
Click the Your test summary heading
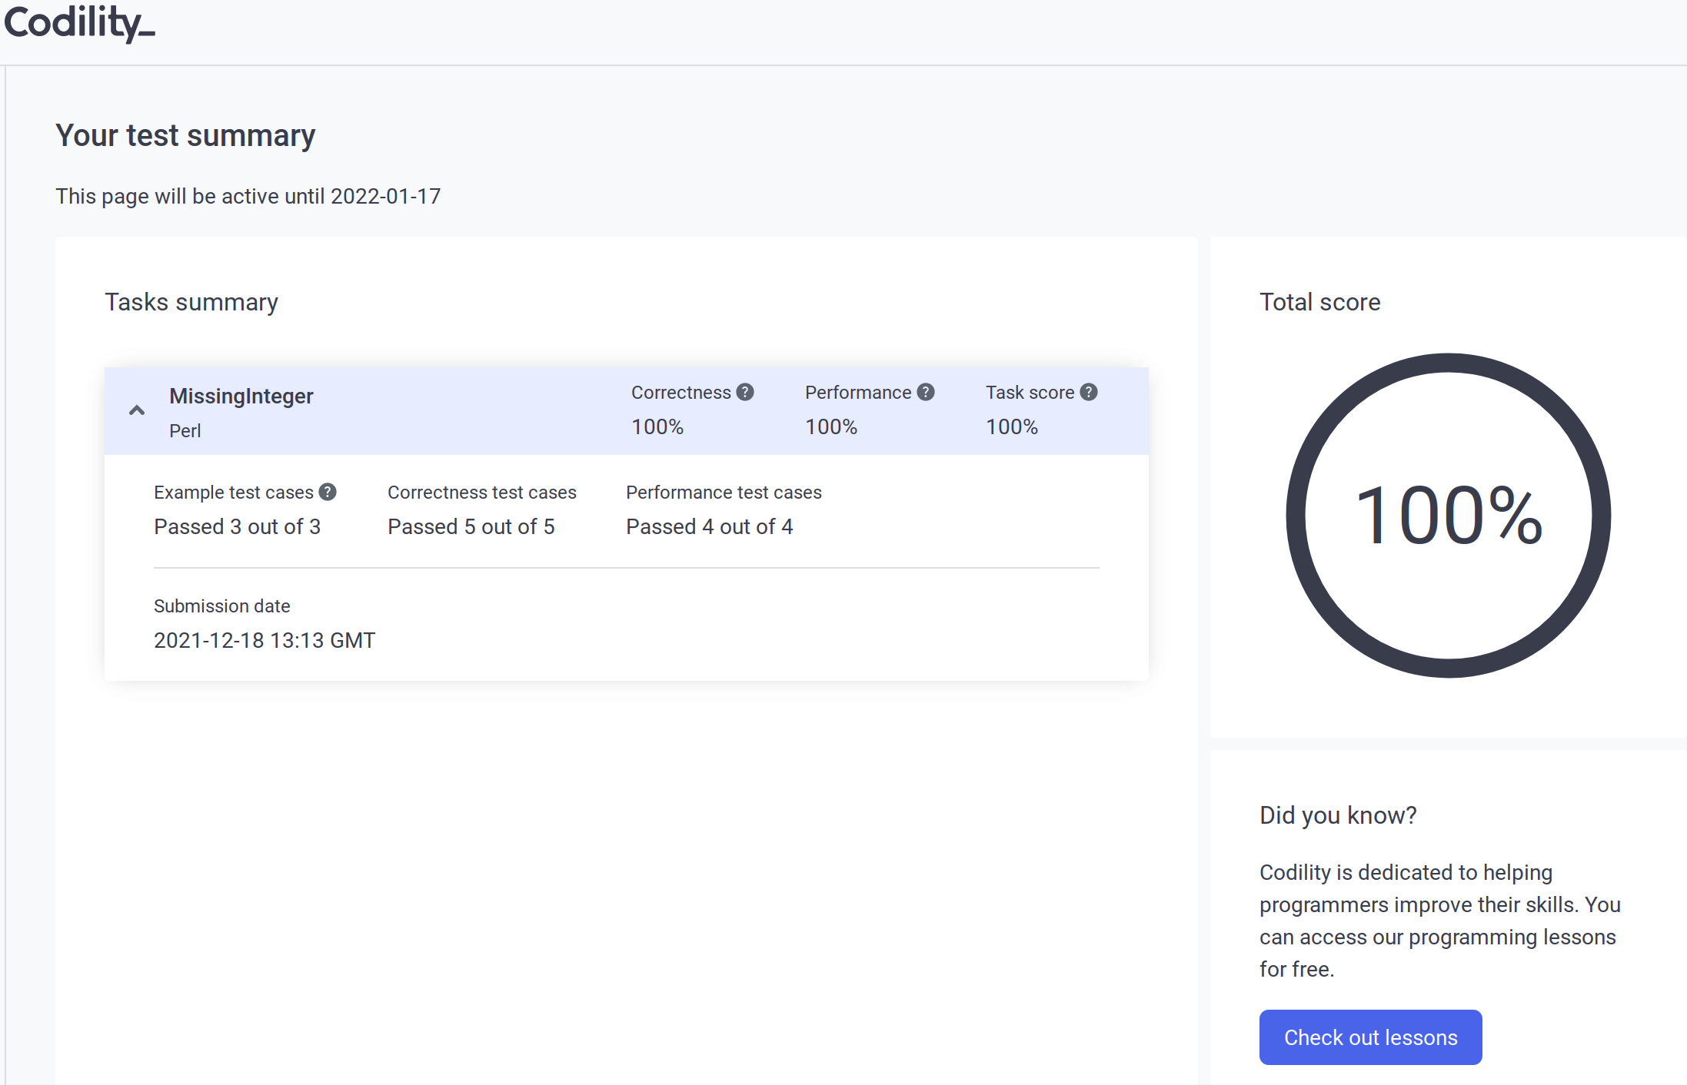pos(185,135)
